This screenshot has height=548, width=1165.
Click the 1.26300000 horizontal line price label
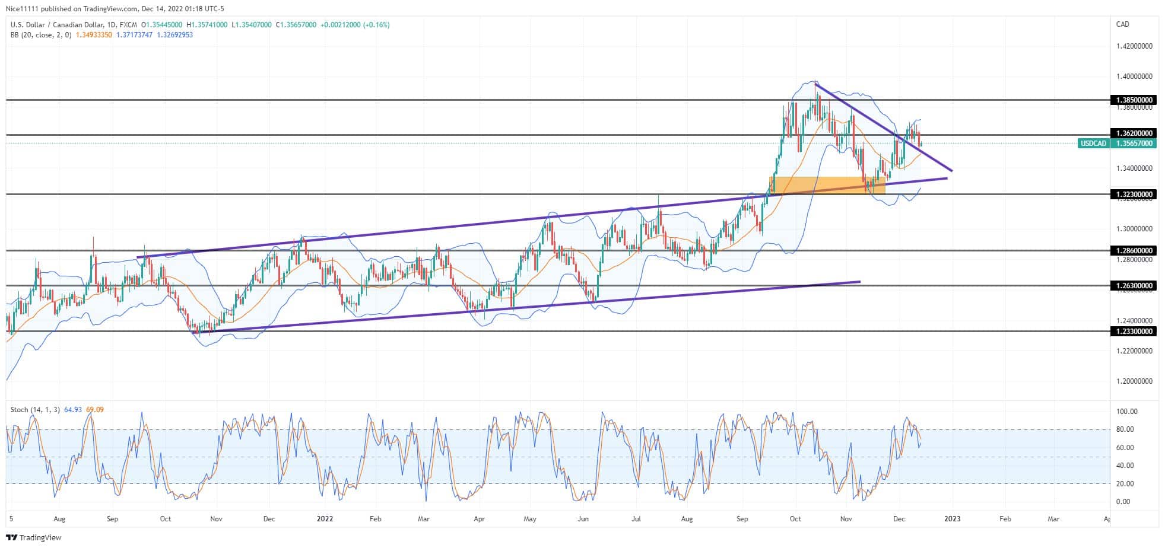click(x=1133, y=286)
